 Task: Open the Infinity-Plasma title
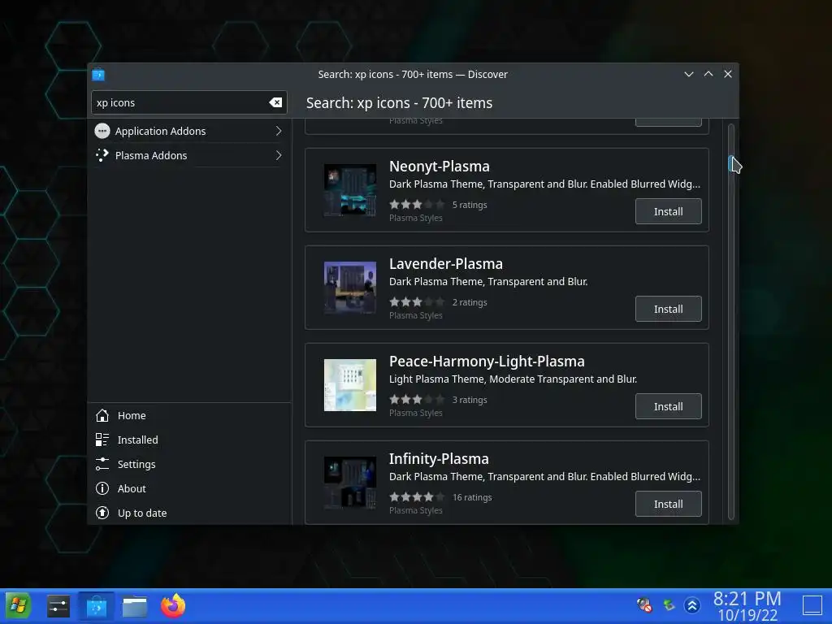tap(439, 459)
